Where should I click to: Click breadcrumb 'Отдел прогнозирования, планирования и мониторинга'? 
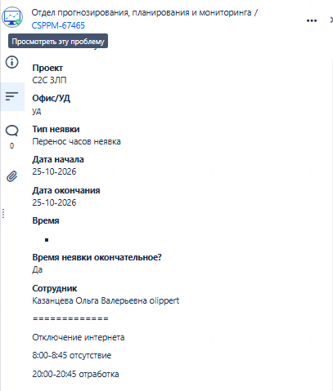[x=142, y=12]
